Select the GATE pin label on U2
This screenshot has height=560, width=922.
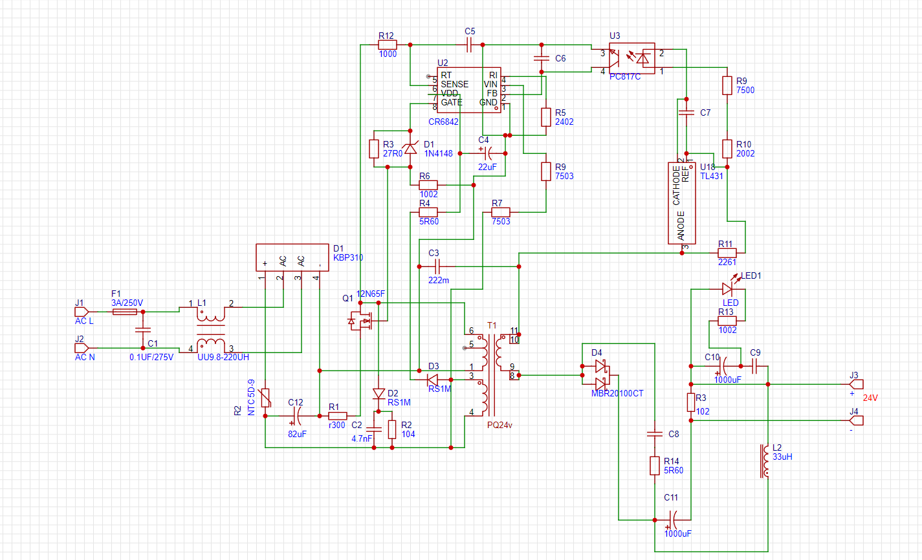coord(452,102)
